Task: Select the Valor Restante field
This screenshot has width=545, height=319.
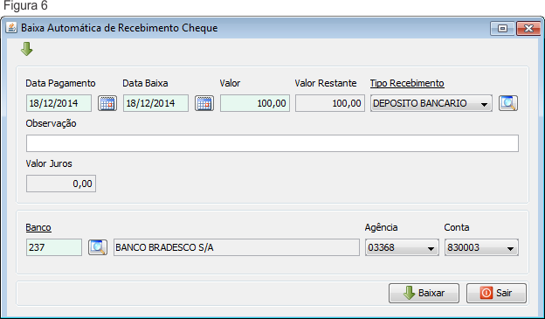Action: tap(330, 103)
